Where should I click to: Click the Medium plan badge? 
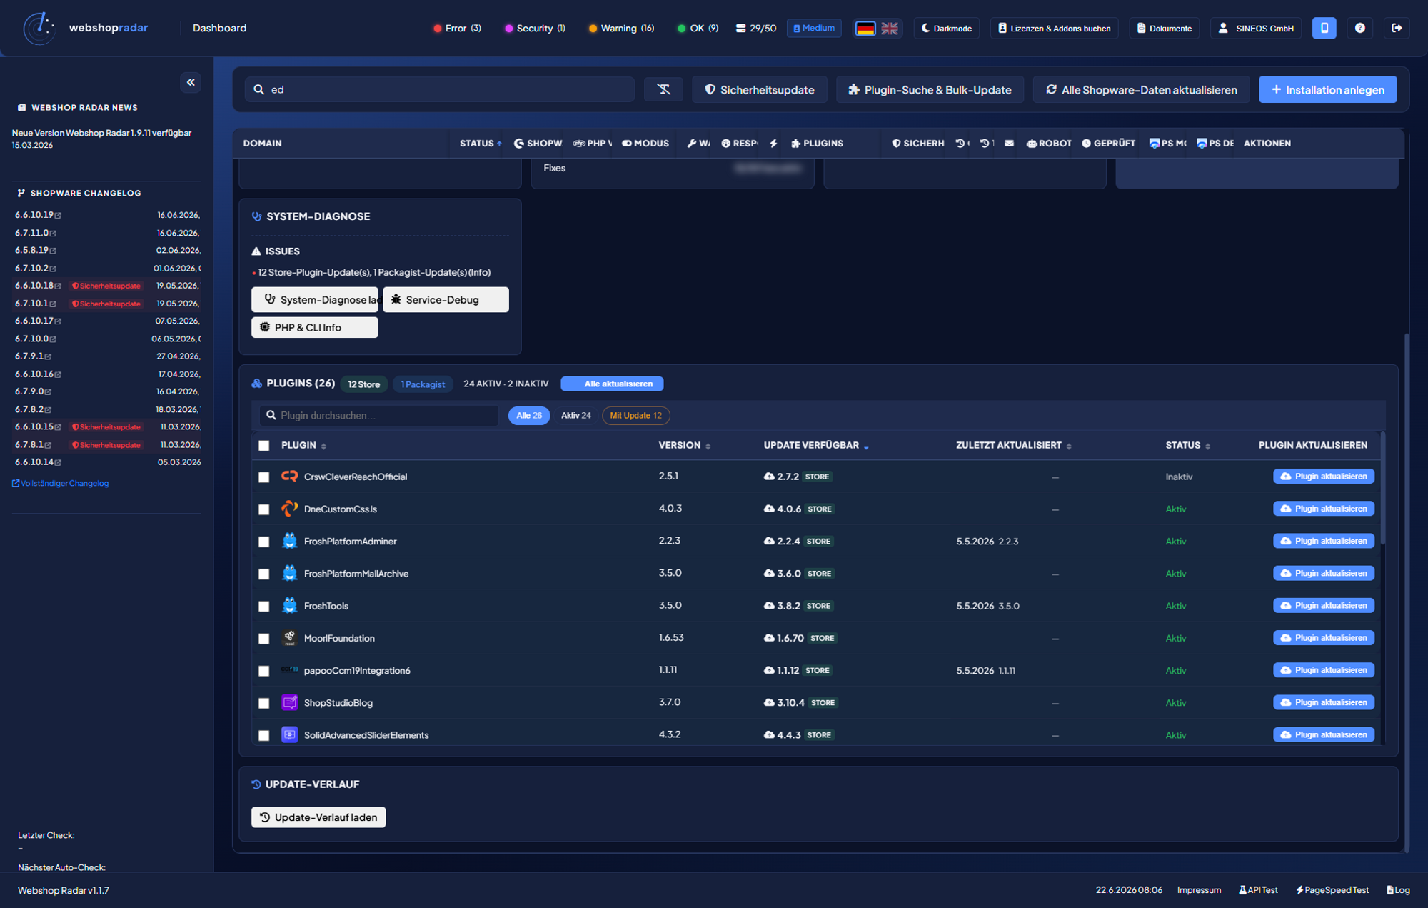click(x=814, y=28)
